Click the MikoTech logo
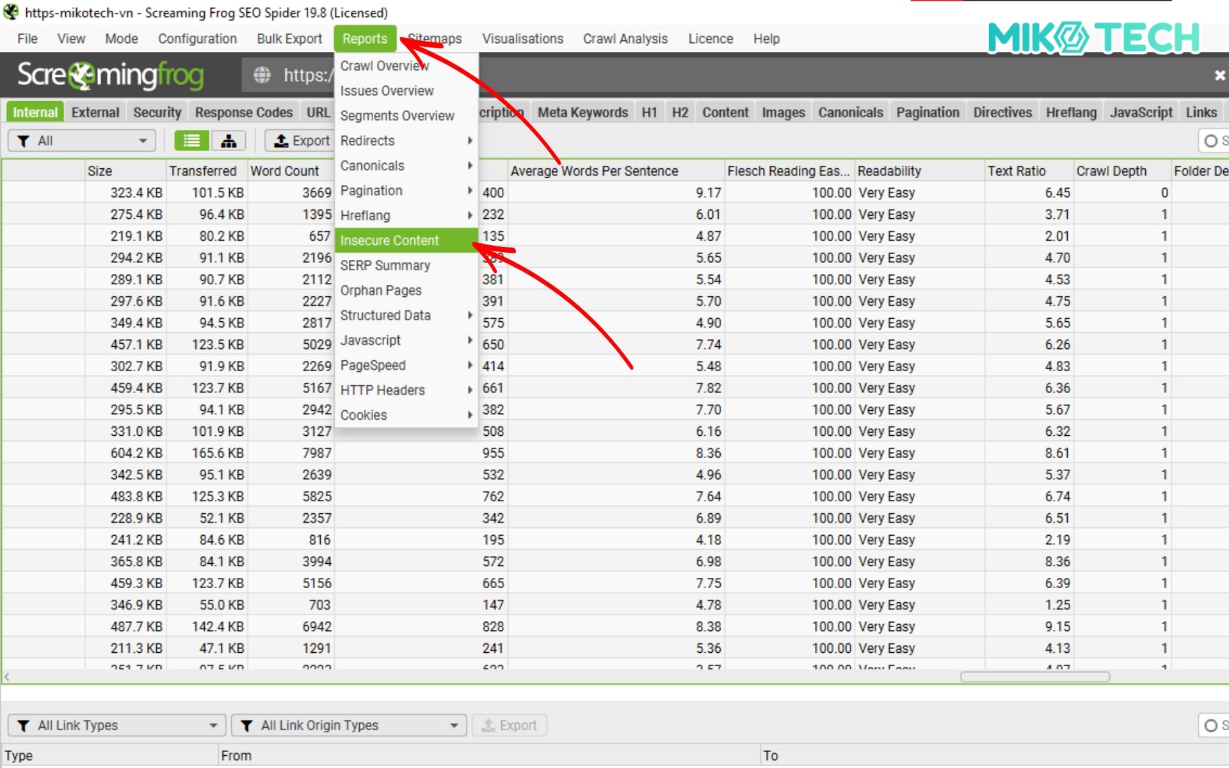This screenshot has height=768, width=1229. point(1093,38)
